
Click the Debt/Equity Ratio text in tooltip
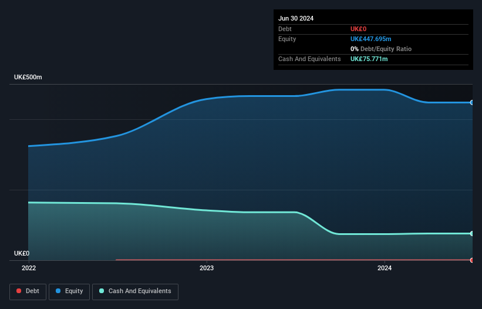pyautogui.click(x=386, y=49)
